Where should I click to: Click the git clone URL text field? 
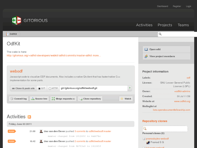tap(93, 88)
